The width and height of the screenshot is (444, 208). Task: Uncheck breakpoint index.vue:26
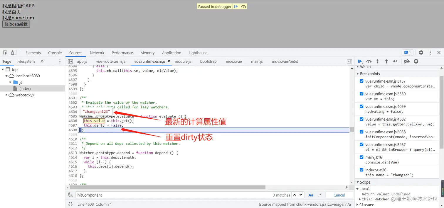click(361, 170)
